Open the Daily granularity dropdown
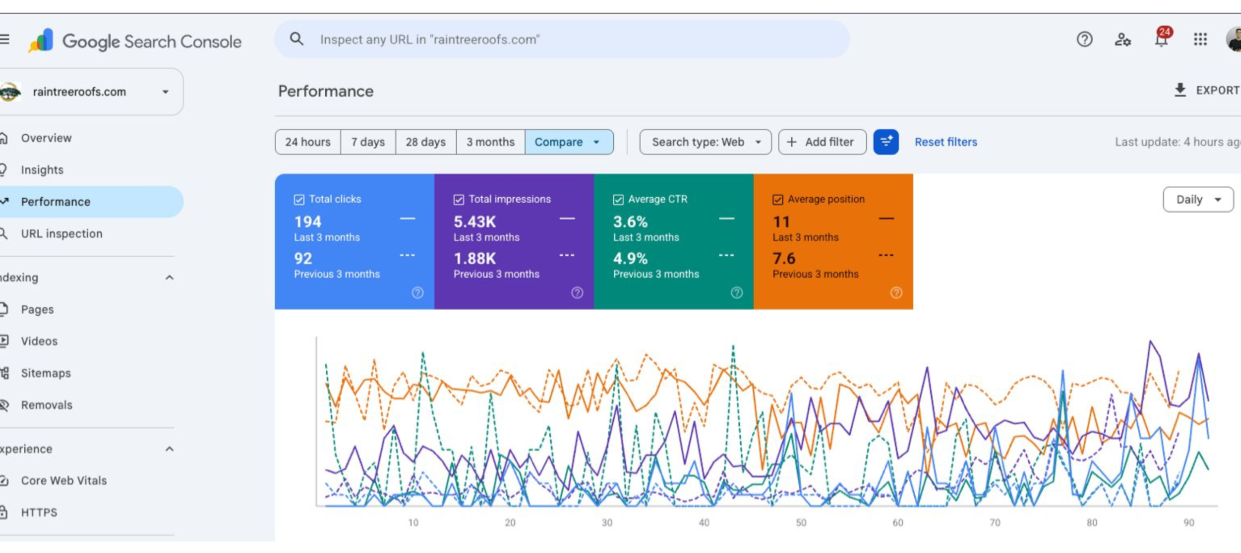1241x553 pixels. point(1198,200)
